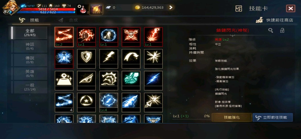Click 立即前往技能 button
This screenshot has width=301, height=139.
click(272, 117)
